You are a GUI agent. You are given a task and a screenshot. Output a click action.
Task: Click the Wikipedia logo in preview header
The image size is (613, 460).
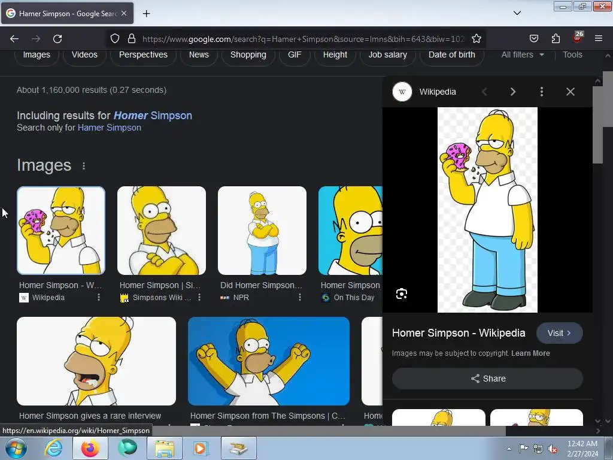coord(402,92)
